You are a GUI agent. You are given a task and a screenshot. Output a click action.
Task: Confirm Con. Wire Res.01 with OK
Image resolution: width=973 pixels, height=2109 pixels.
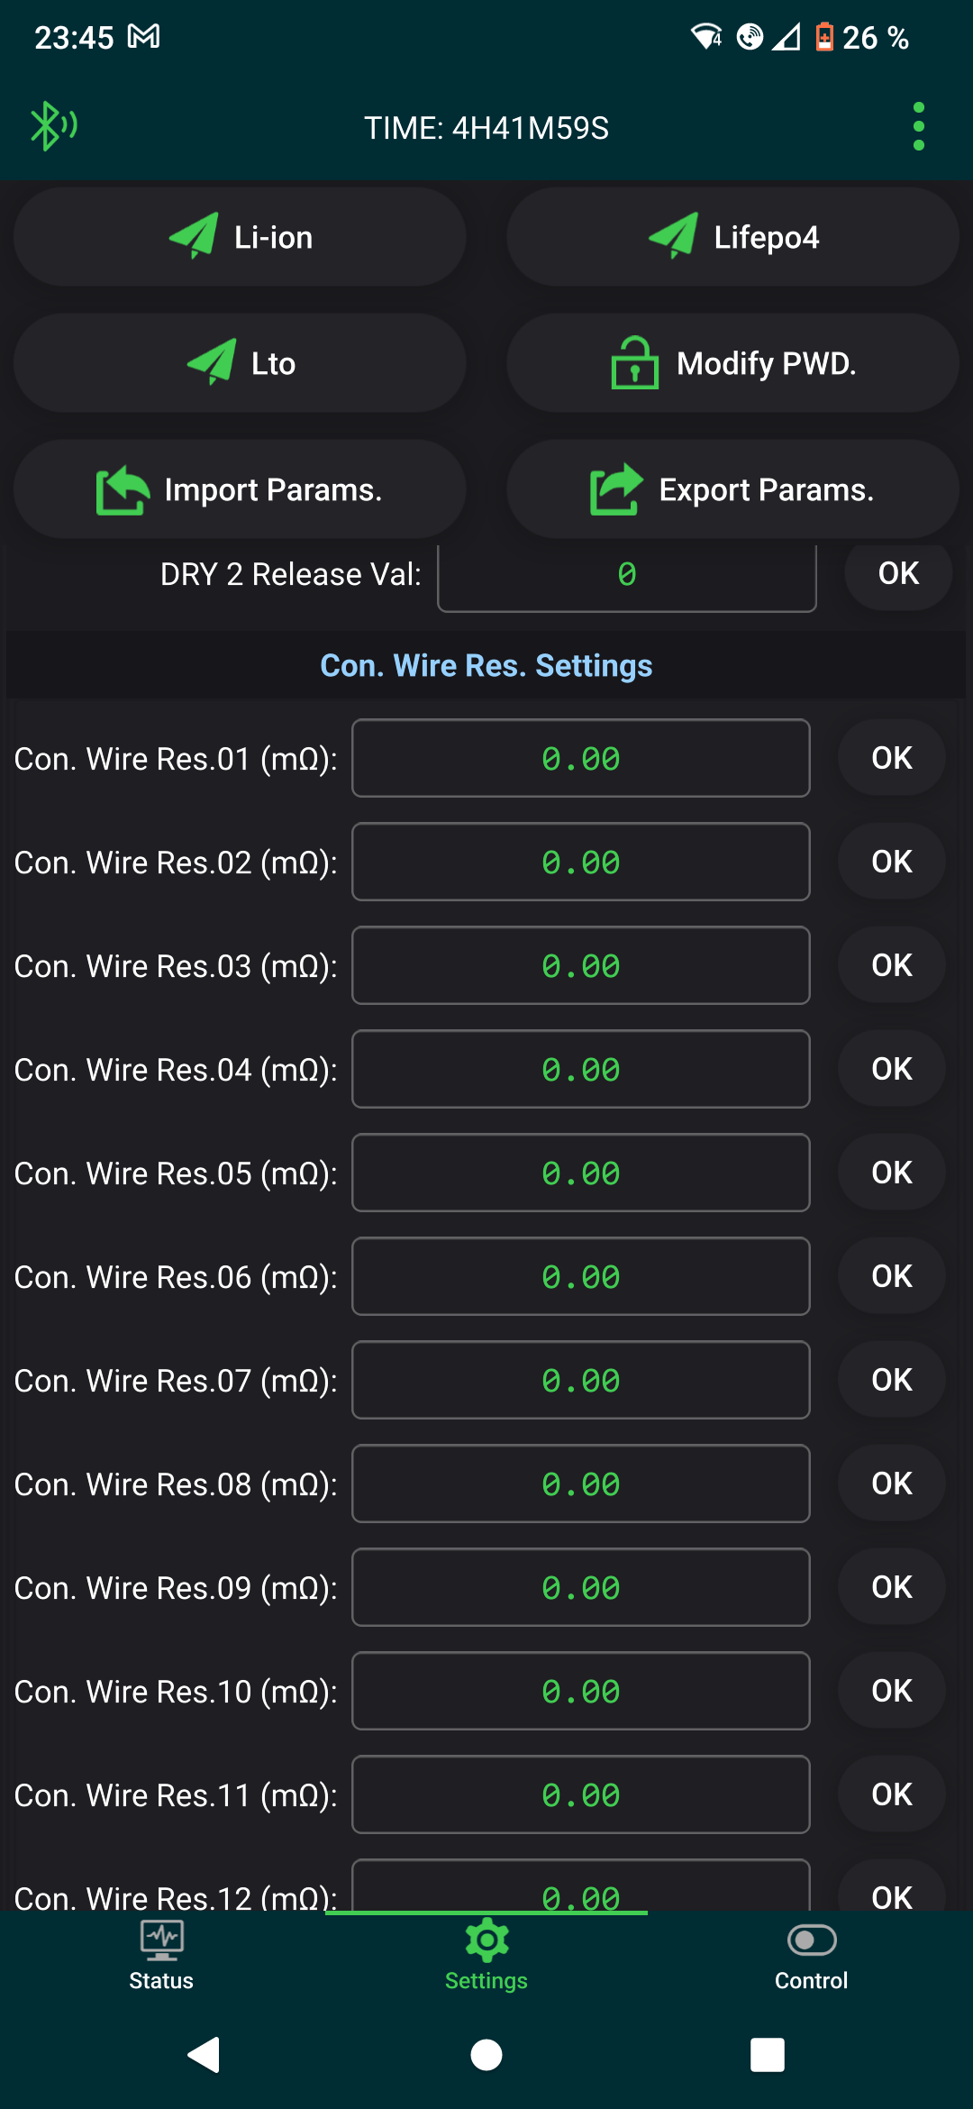tap(892, 758)
